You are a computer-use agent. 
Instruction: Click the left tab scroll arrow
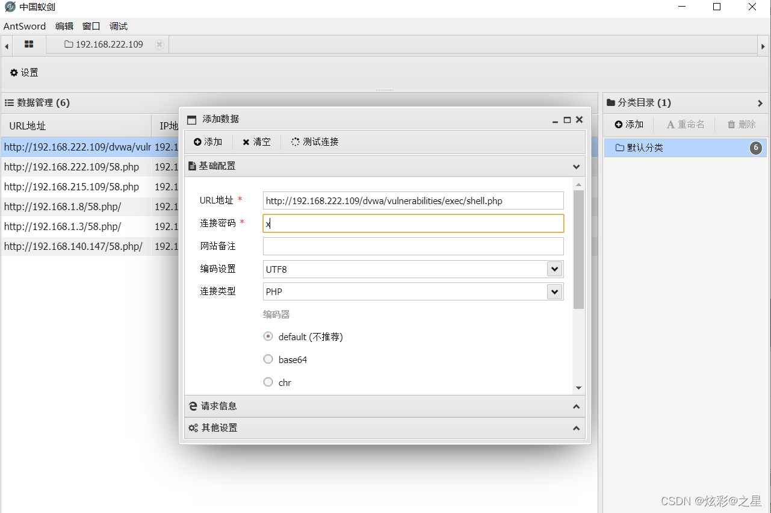tap(7, 46)
